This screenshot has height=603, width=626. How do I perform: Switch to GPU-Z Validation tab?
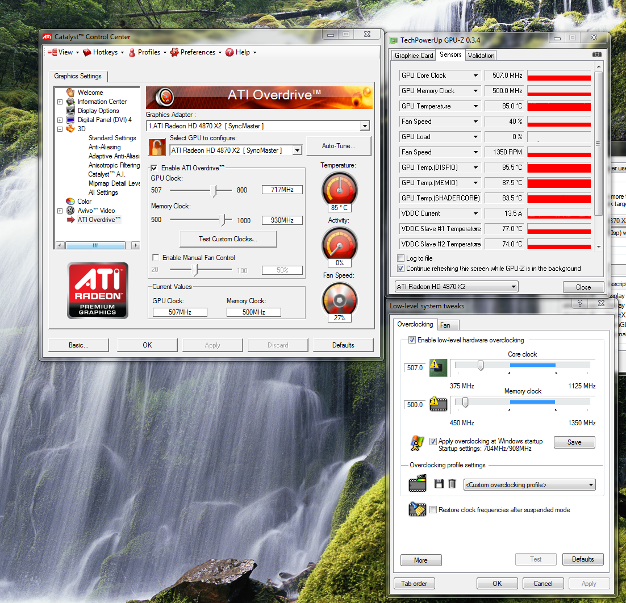(481, 56)
